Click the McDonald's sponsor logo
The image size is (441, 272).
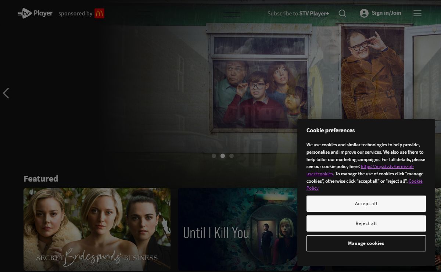[x=99, y=14]
